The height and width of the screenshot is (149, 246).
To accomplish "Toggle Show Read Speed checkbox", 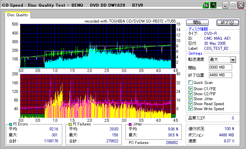I will [x=190, y=104].
